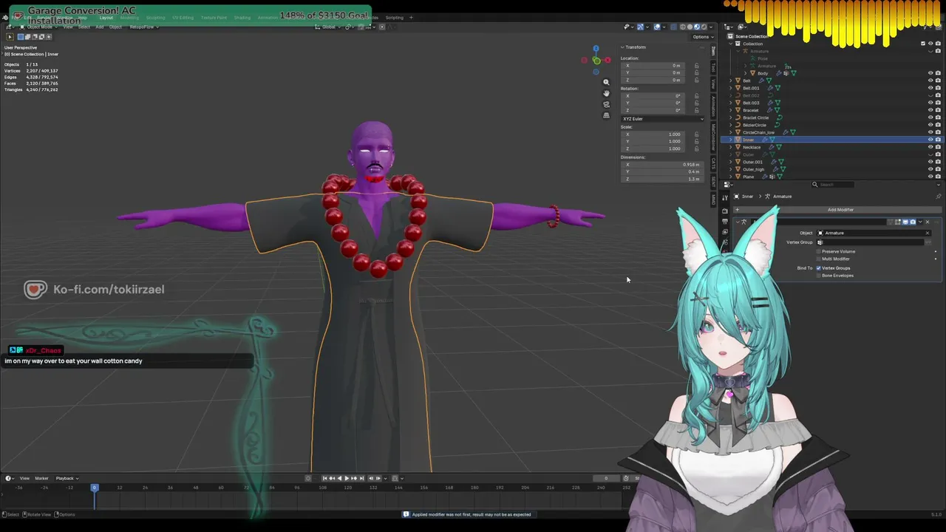Click the current frame number field

click(605, 478)
